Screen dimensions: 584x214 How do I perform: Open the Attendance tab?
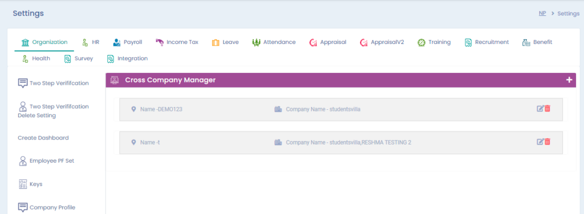click(274, 42)
